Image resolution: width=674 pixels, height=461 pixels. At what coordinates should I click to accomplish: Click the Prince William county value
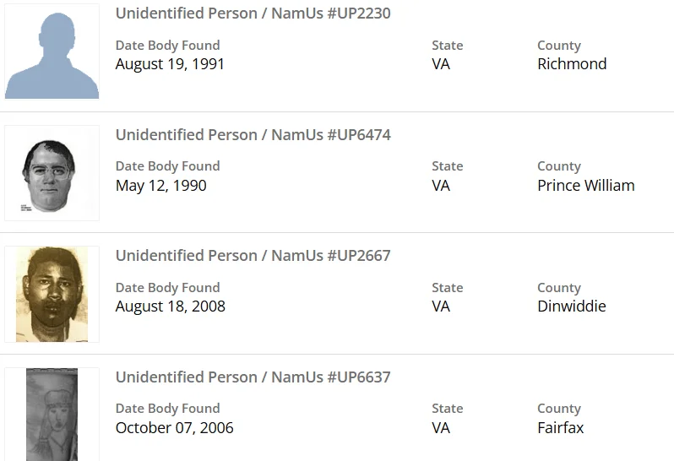(585, 185)
